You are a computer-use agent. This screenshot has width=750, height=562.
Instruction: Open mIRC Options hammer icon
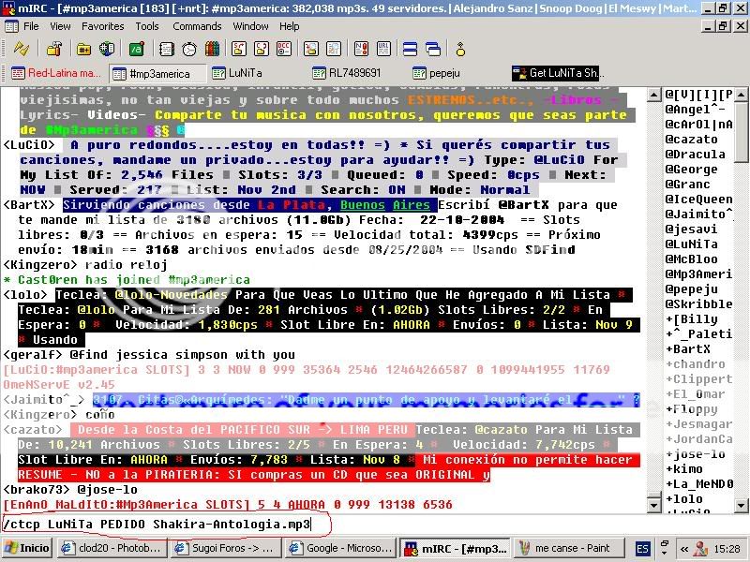point(54,49)
